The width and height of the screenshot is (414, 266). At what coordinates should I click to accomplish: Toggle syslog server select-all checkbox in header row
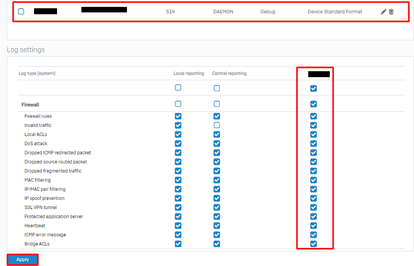coord(314,88)
